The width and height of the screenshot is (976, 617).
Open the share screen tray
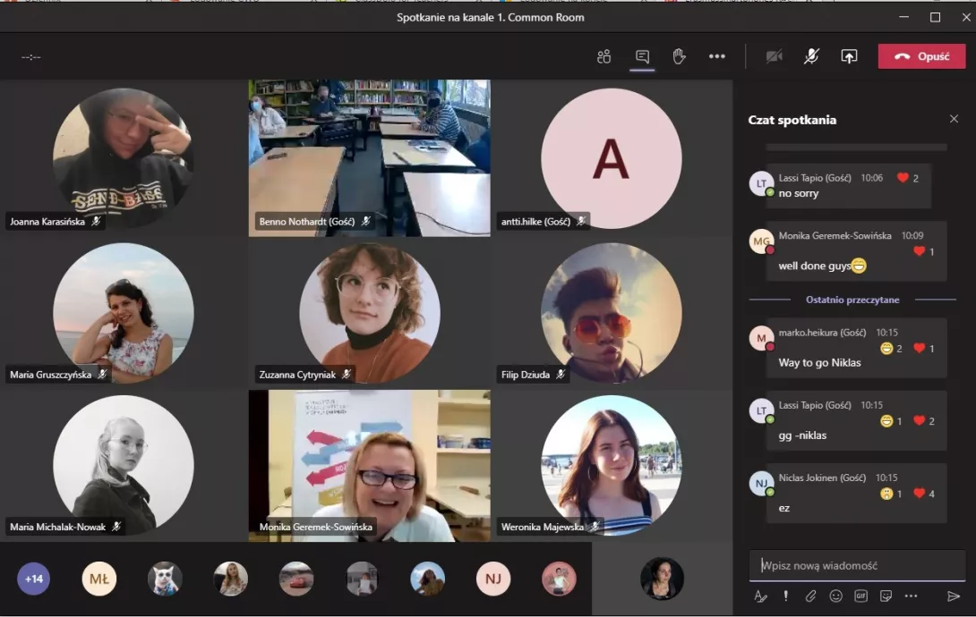pos(849,56)
